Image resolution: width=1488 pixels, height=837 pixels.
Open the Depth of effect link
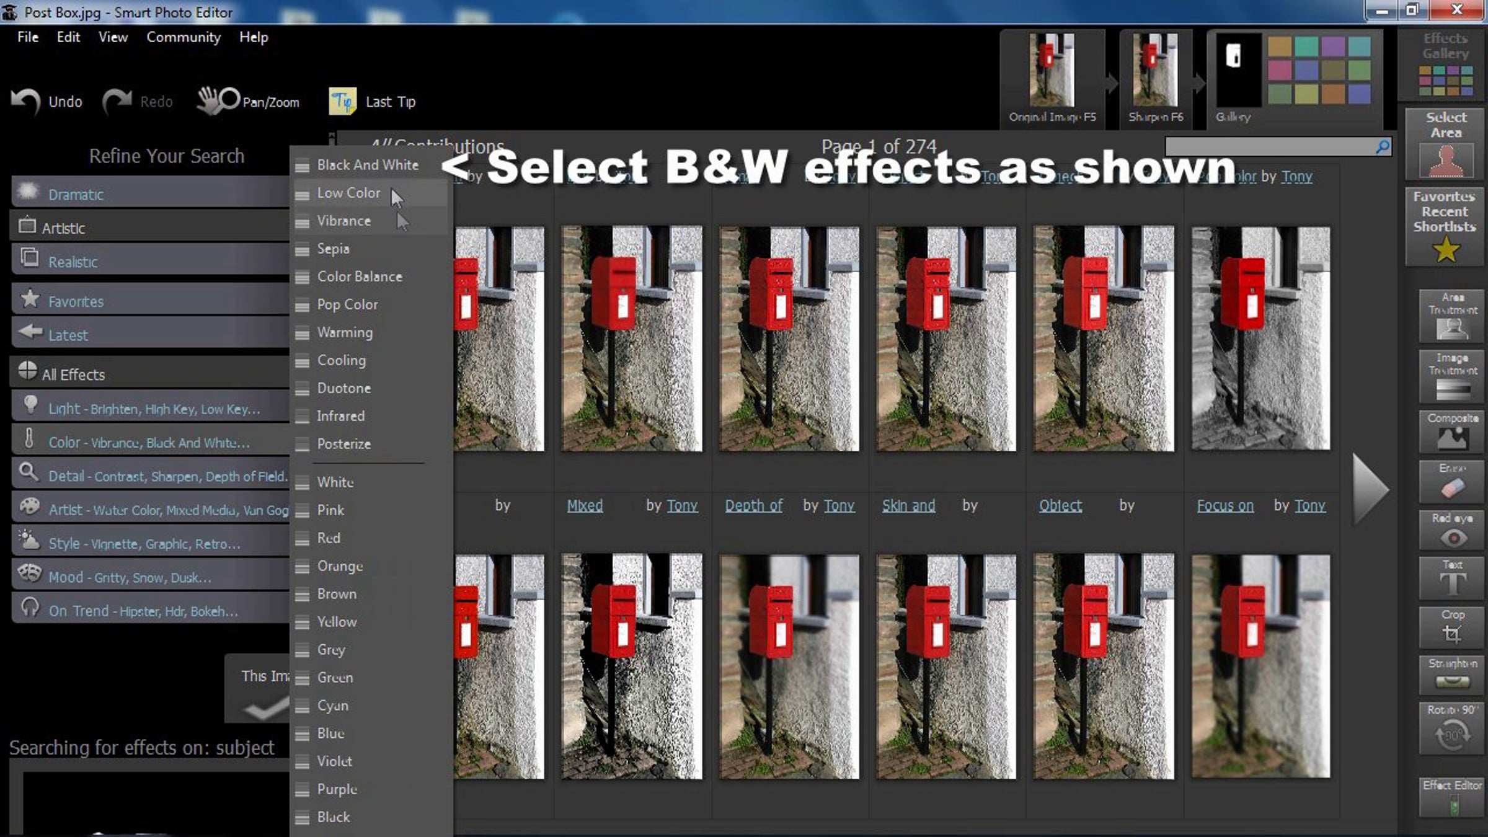click(x=753, y=505)
